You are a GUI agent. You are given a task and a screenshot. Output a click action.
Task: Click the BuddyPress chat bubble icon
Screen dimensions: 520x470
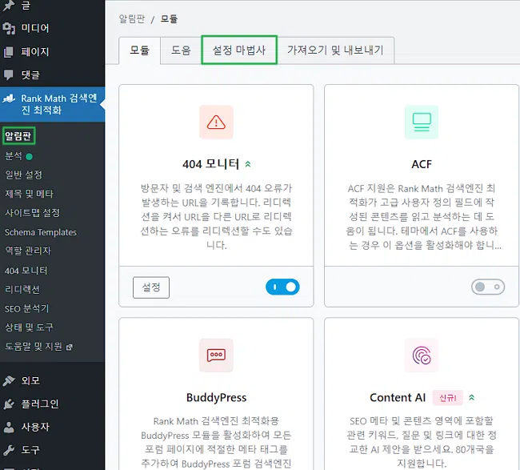coord(216,355)
